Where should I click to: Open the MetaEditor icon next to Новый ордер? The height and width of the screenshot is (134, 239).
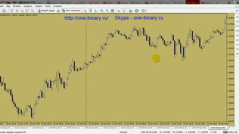point(58,11)
